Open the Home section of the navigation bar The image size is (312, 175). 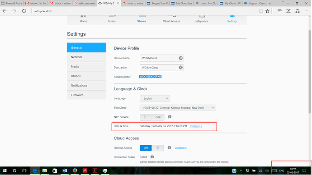(83, 19)
